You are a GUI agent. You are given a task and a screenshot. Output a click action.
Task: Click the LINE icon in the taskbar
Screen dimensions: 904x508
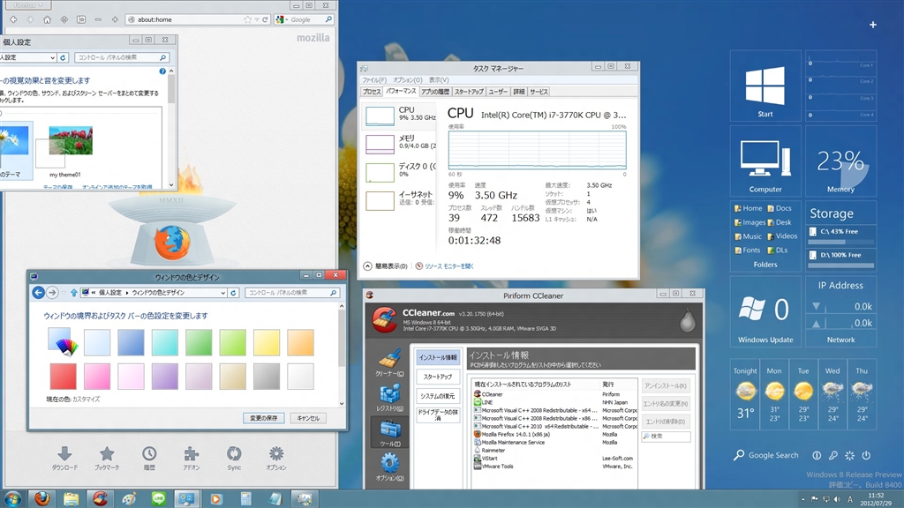click(x=158, y=498)
